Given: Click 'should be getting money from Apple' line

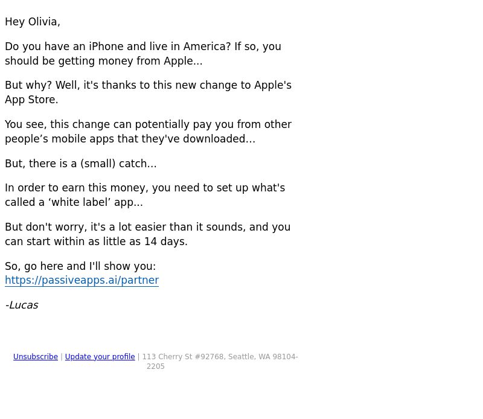Looking at the screenshot, I should (103, 61).
